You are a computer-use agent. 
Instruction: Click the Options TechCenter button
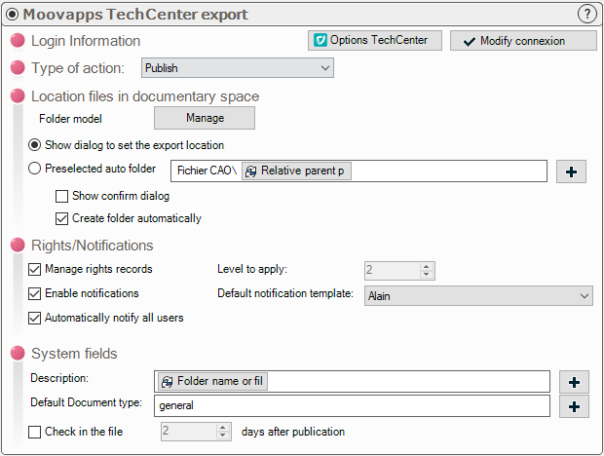pos(374,40)
